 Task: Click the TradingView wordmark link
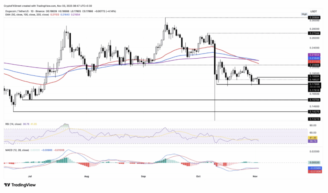point(23,185)
